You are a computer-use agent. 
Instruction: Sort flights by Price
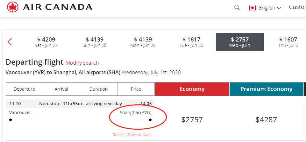point(136,89)
